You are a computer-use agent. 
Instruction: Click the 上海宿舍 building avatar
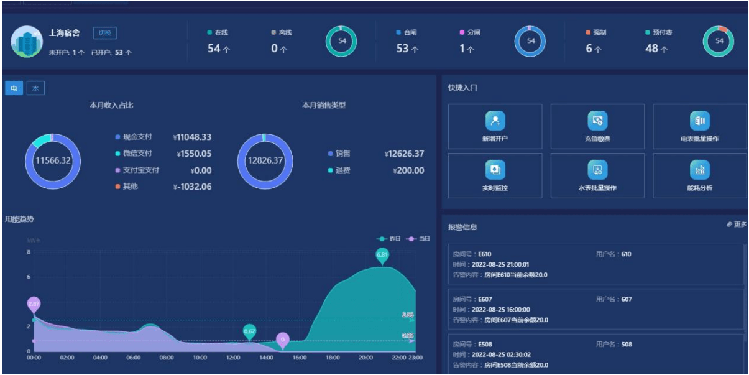27,42
